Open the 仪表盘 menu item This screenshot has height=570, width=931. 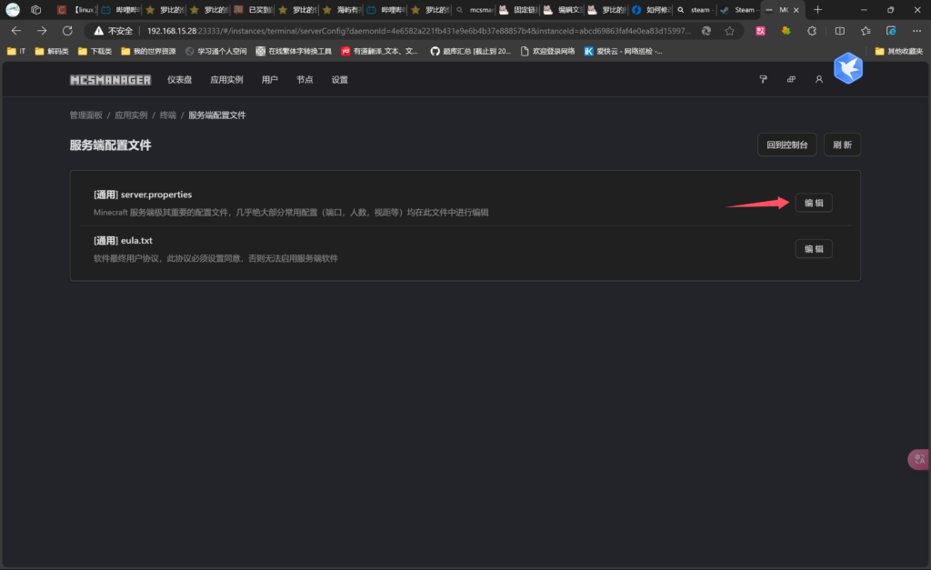(180, 80)
